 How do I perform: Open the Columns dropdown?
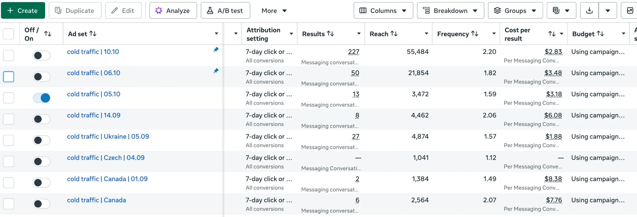(x=383, y=10)
